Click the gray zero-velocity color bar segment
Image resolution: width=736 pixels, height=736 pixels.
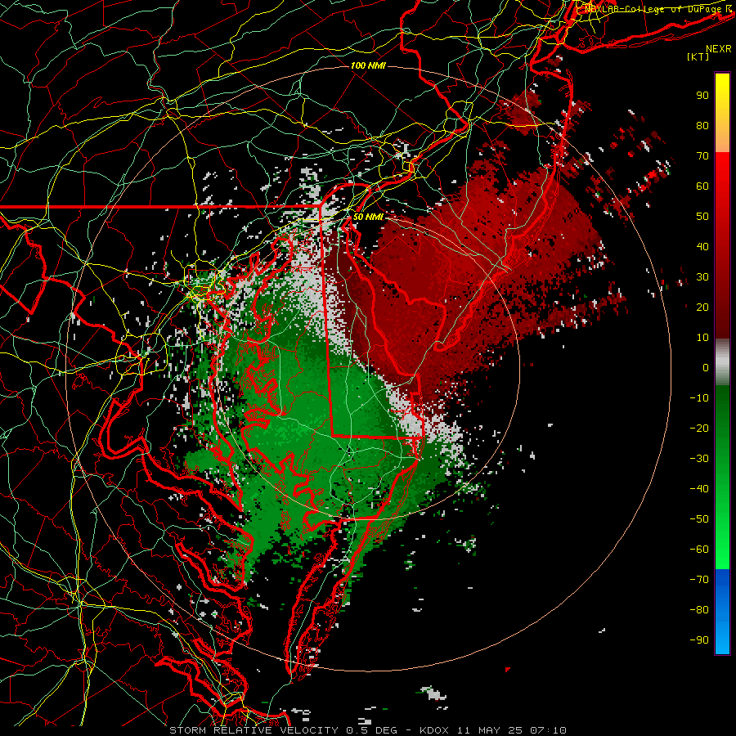click(722, 362)
